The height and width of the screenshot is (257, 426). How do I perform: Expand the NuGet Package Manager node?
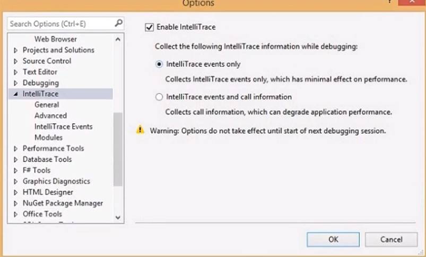pyautogui.click(x=16, y=203)
